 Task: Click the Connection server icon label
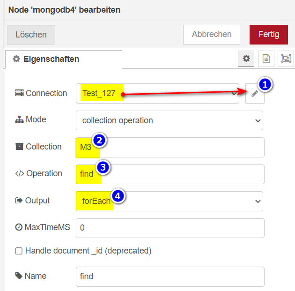pyautogui.click(x=19, y=93)
